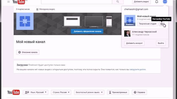
Task: Click the email cherkasskii@gmail.com
Action: (x=136, y=9)
